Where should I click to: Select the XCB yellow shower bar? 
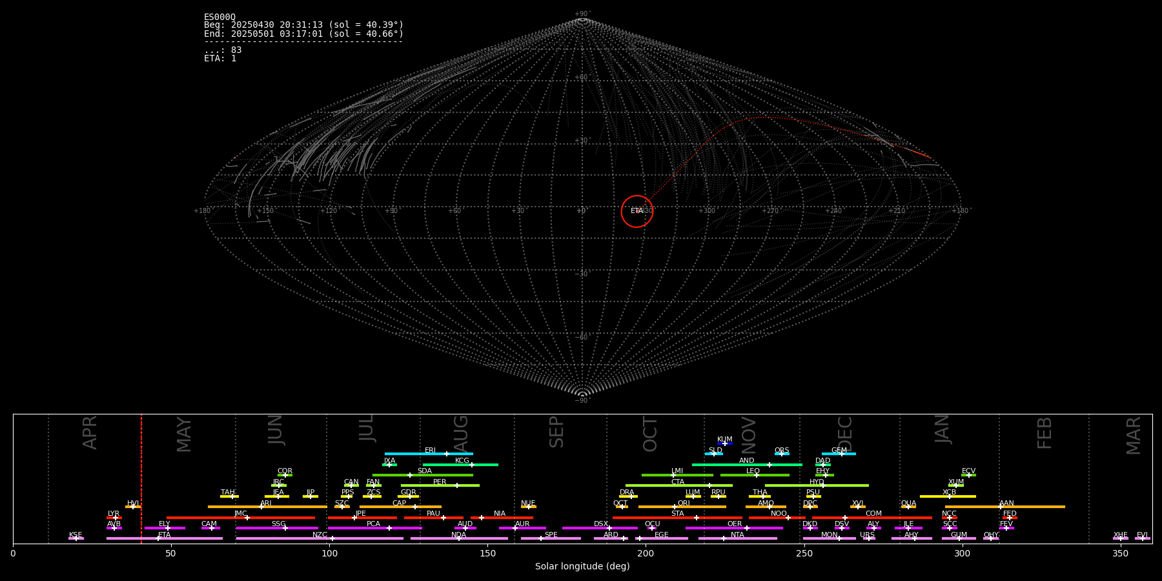click(948, 496)
